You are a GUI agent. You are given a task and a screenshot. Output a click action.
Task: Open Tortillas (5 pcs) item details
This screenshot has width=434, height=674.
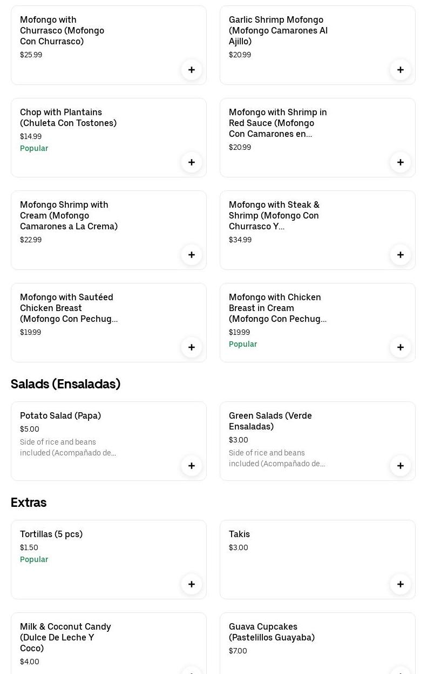(x=51, y=534)
